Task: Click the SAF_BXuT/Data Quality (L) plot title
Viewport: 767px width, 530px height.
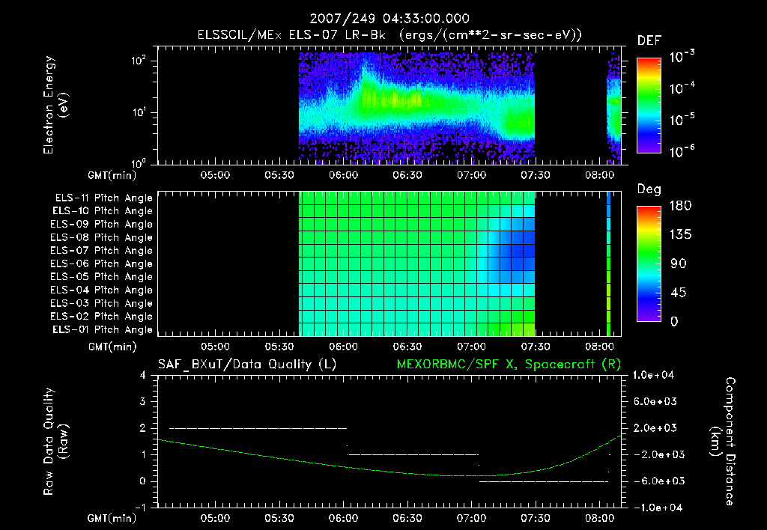Action: click(247, 365)
